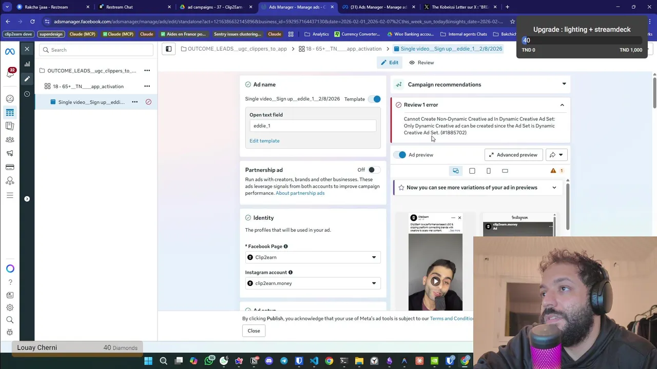Click the red error indicator on ad row
The height and width of the screenshot is (369, 657).
point(148,102)
